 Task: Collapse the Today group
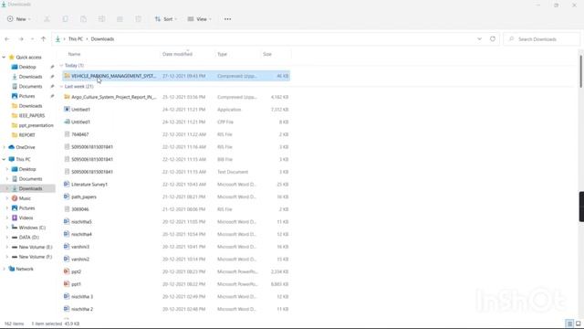click(x=61, y=66)
